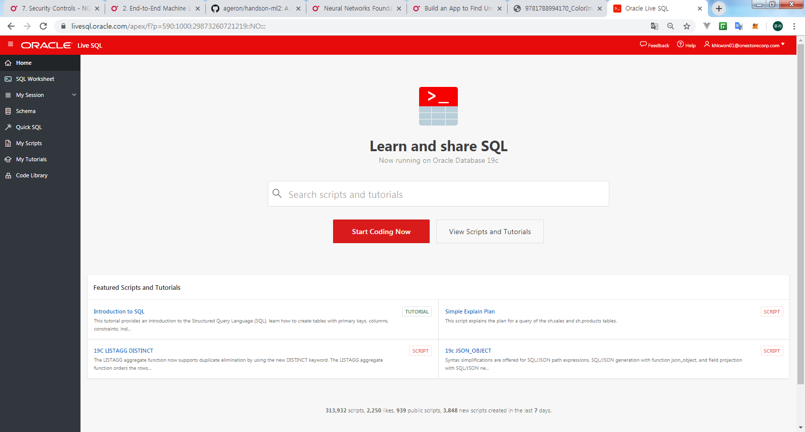The image size is (805, 432).
Task: Click the Feedback link in header
Action: [x=655, y=45]
